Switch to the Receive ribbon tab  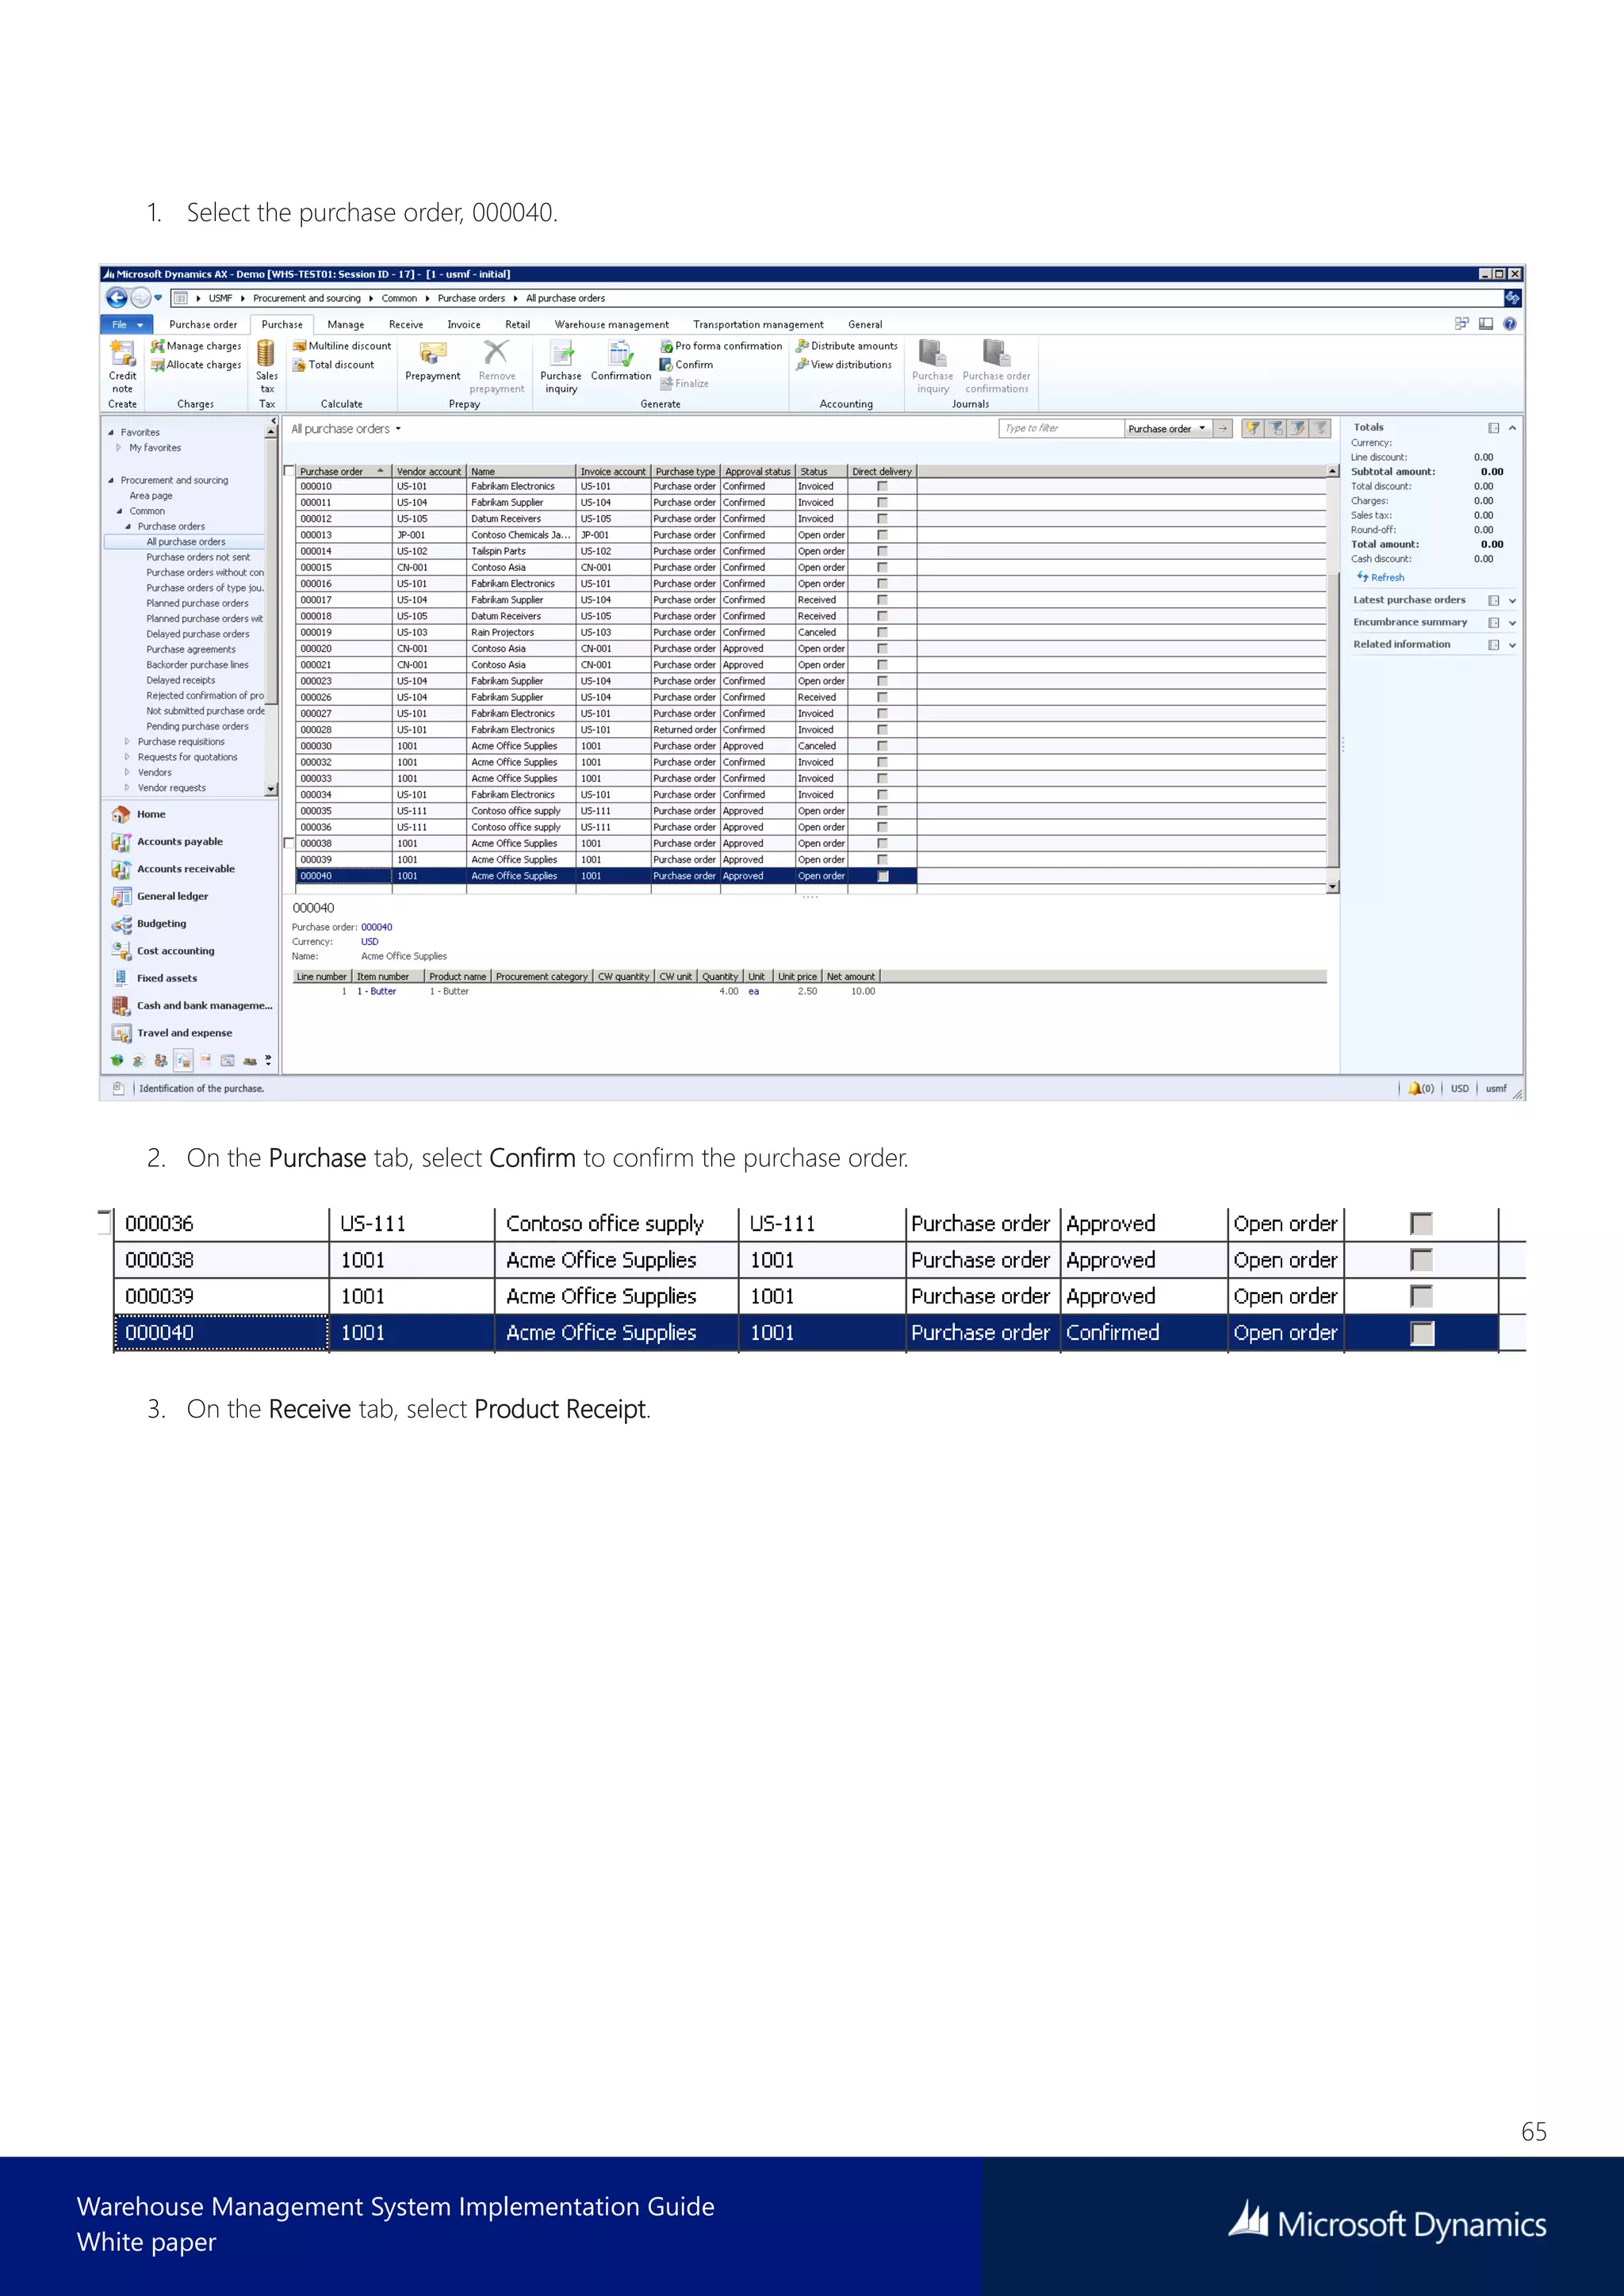pos(406,324)
